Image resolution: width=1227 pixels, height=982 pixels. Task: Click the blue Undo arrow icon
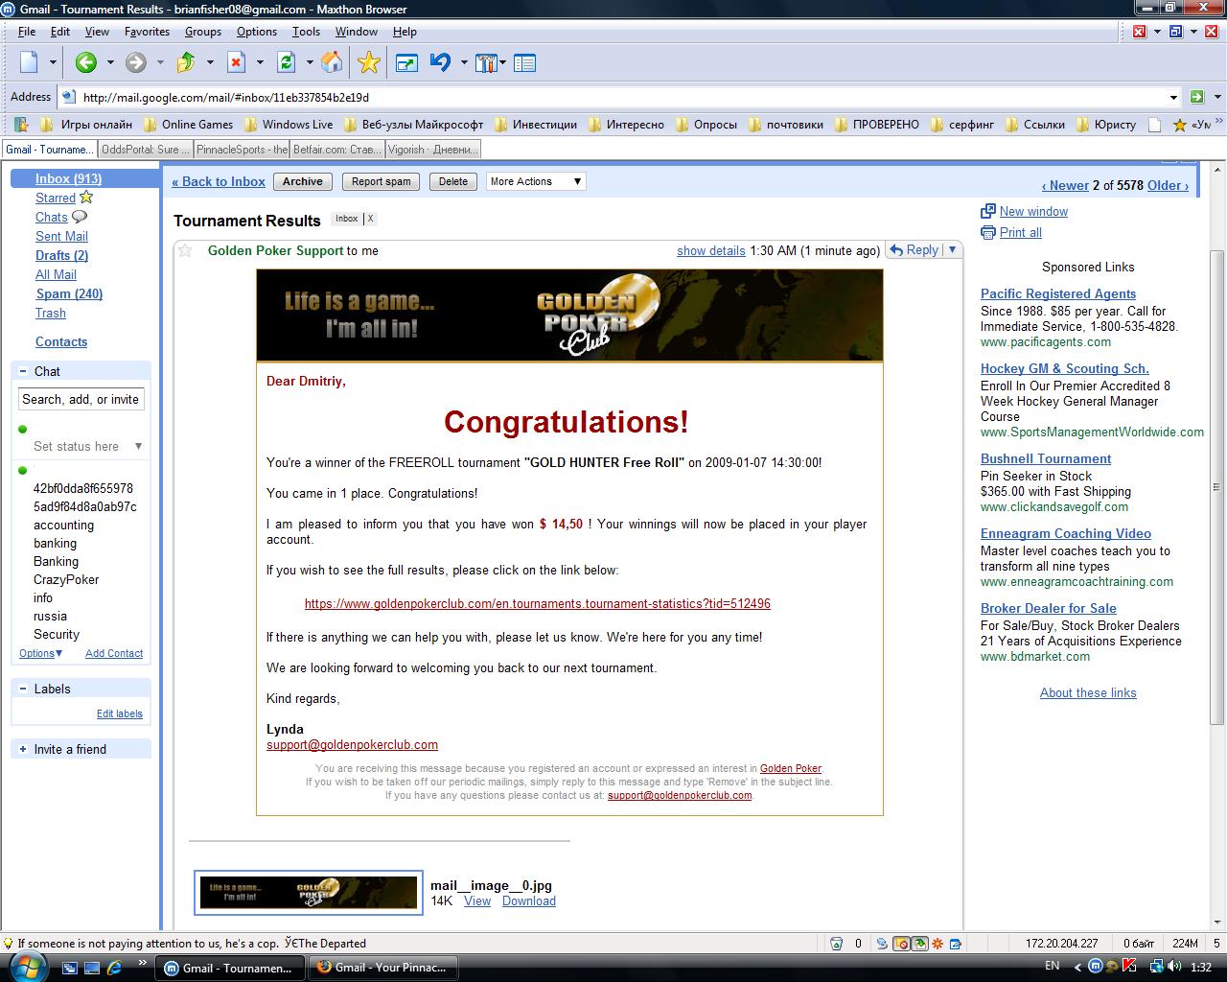pyautogui.click(x=440, y=63)
